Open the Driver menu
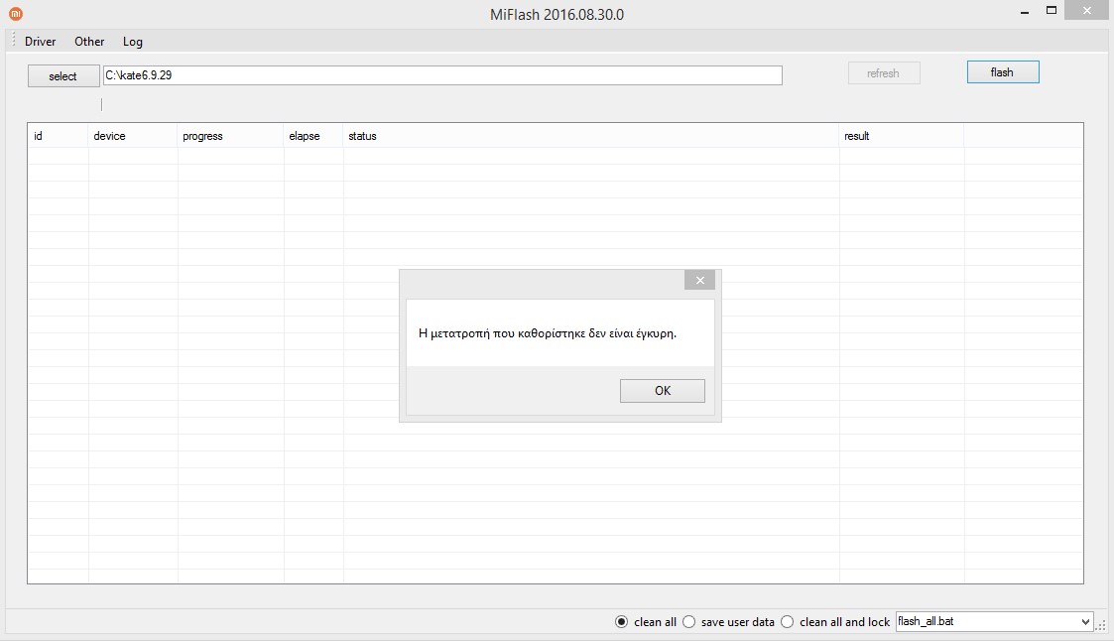This screenshot has width=1114, height=641. (x=40, y=42)
